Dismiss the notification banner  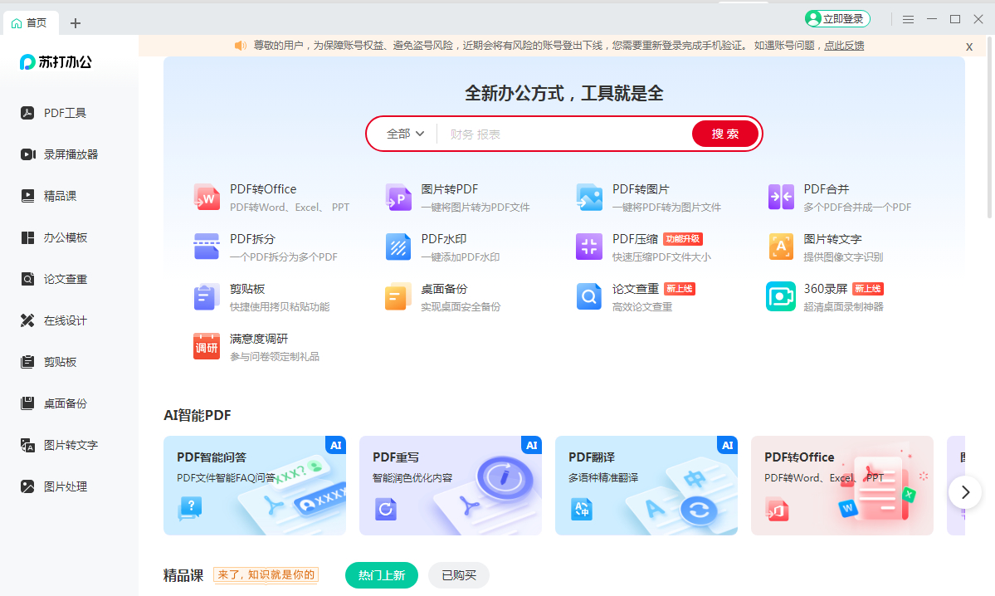969,47
